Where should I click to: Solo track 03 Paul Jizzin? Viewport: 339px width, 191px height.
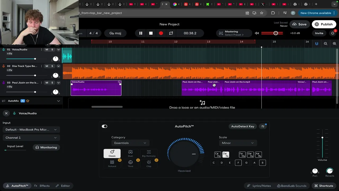point(52,83)
